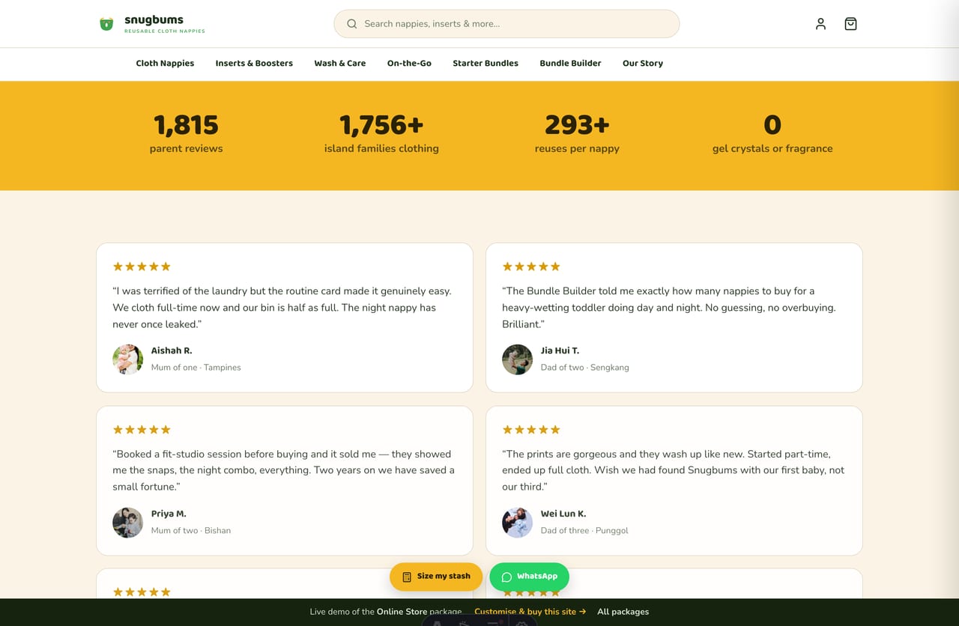Open the Cloth Nappies menu

(165, 64)
